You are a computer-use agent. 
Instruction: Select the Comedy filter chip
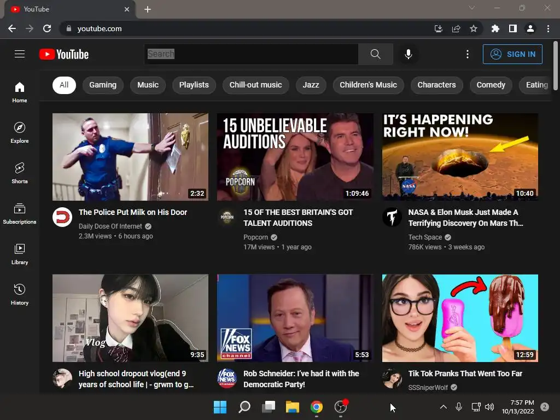[x=491, y=85]
